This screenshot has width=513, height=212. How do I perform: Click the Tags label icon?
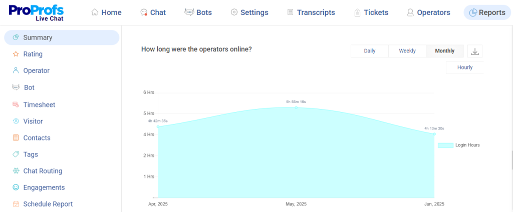coord(16,154)
